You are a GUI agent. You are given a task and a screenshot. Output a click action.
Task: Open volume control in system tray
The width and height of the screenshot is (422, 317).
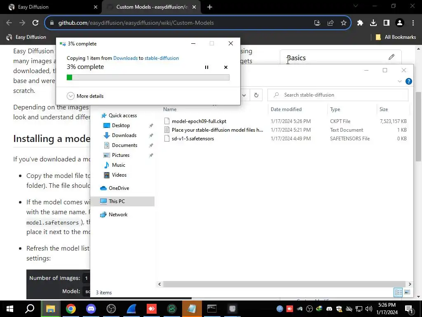click(369, 309)
